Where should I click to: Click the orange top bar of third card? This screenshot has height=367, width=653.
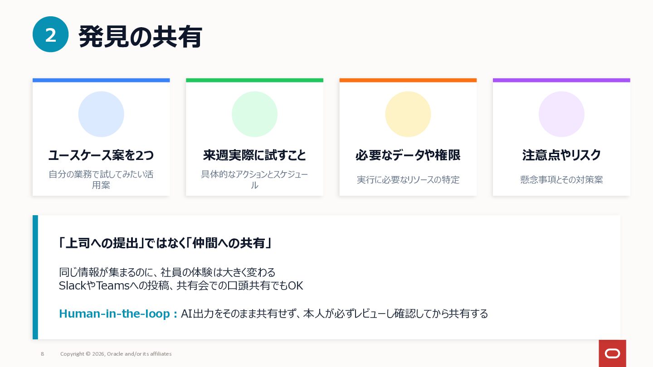[408, 80]
